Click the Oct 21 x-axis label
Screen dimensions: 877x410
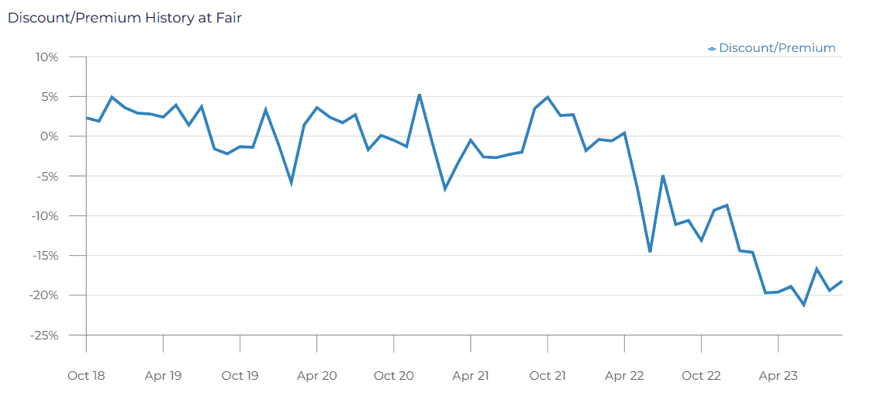[x=547, y=376]
